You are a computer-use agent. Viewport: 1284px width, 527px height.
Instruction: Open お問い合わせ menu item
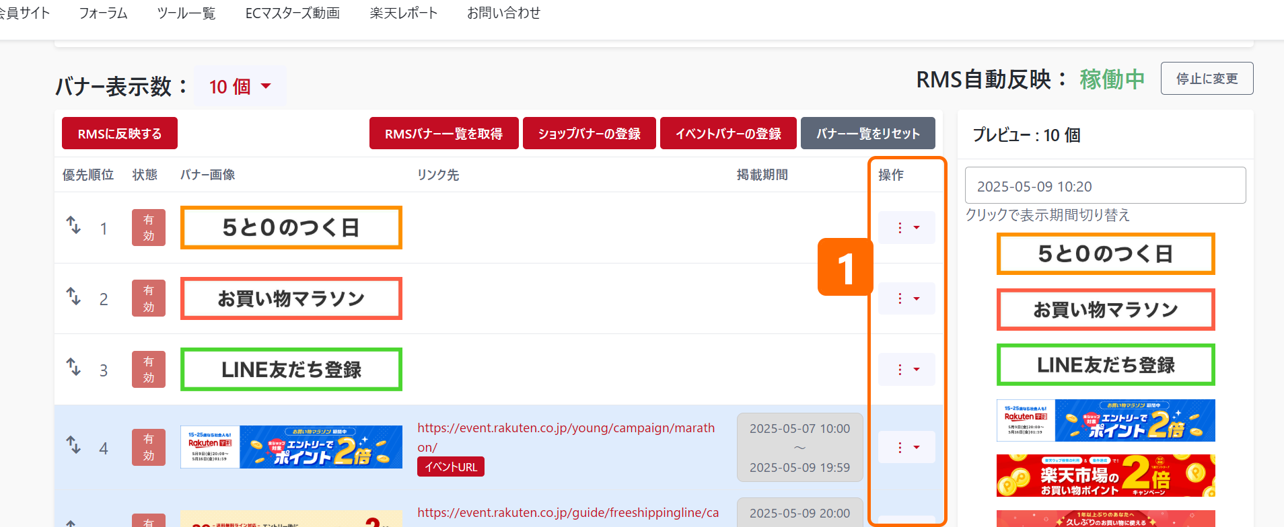click(504, 13)
